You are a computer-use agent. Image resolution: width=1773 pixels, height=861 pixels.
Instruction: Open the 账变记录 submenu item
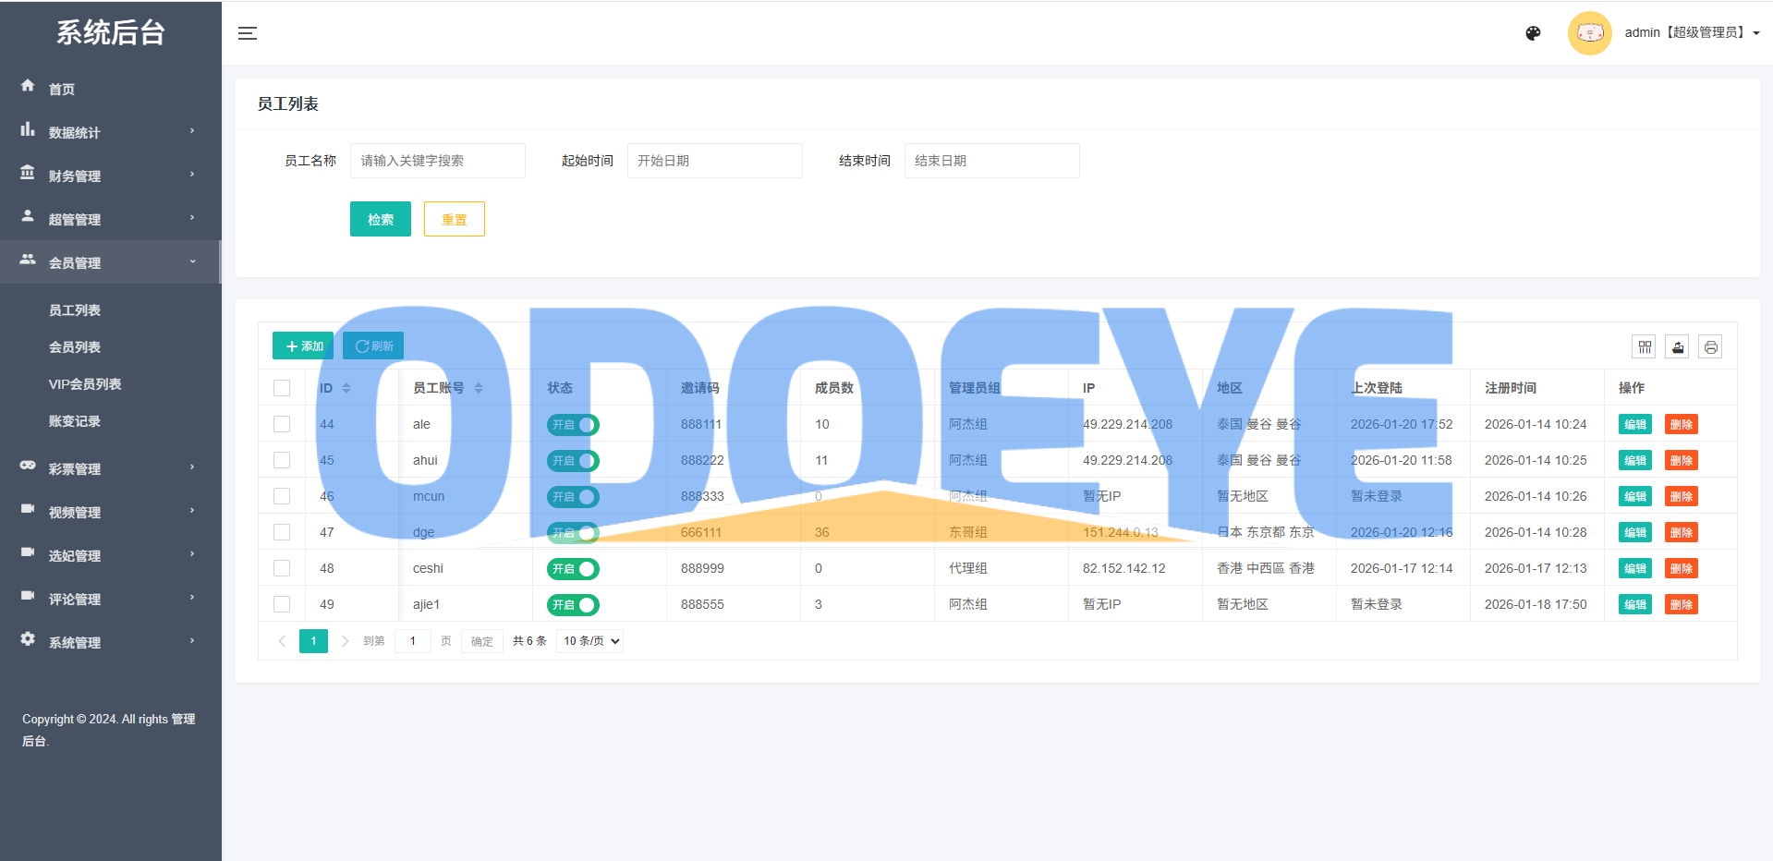75,421
